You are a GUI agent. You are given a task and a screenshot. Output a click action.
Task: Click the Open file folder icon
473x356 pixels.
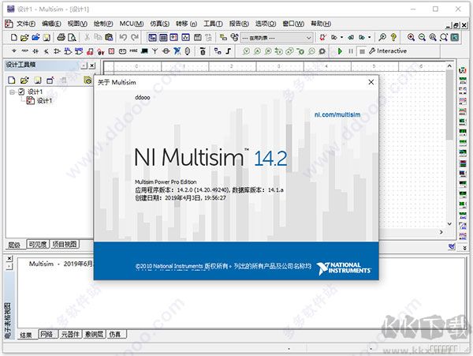point(24,37)
